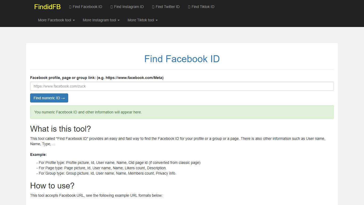This screenshot has height=205, width=364.
Task: Expand the More Tiktok tool dropdown
Action: [x=143, y=20]
